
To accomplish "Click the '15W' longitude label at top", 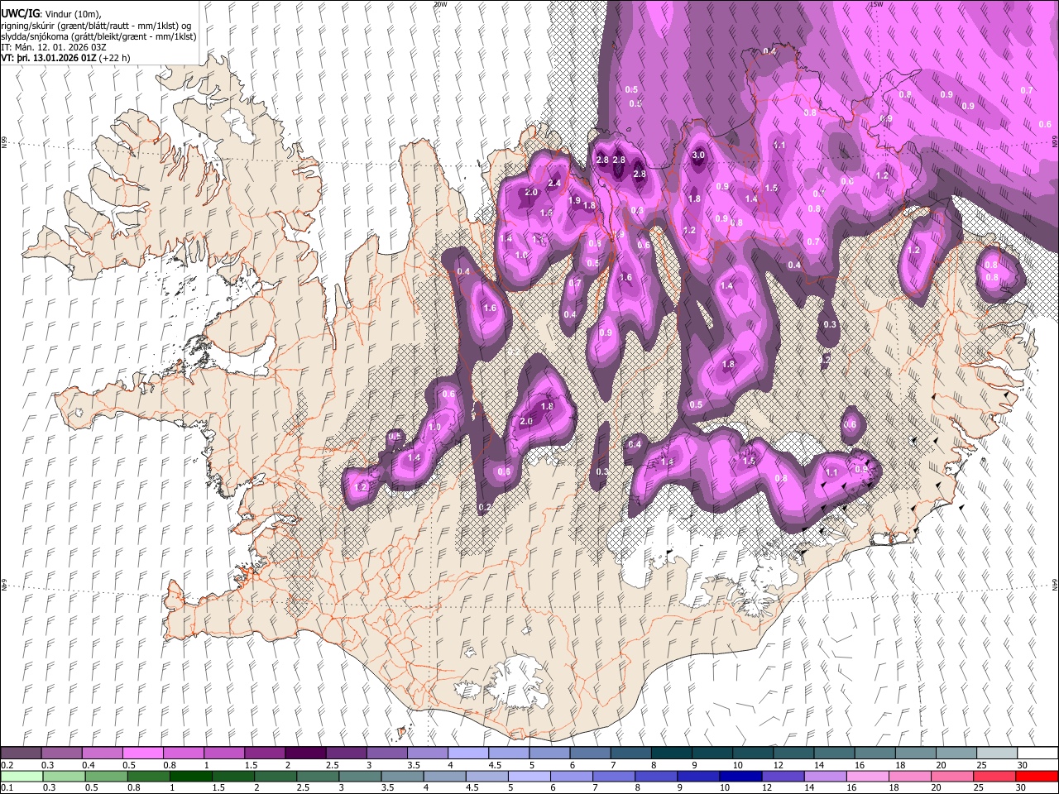I will click(x=876, y=4).
